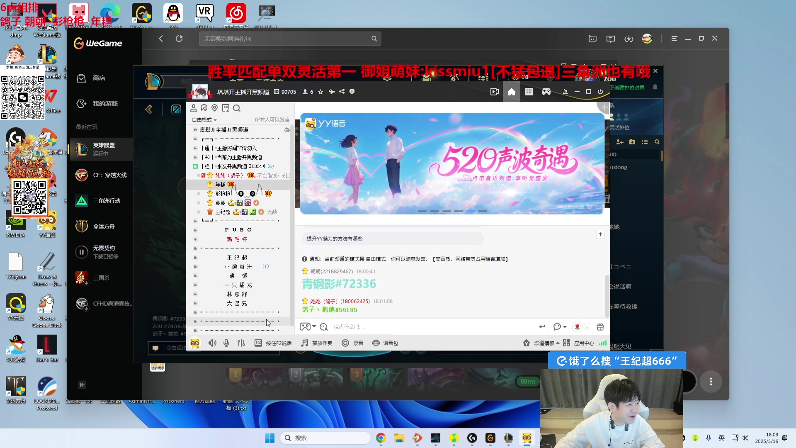This screenshot has width=796, height=448.
Task: Open WeGame download manager icon
Action: tap(629, 39)
